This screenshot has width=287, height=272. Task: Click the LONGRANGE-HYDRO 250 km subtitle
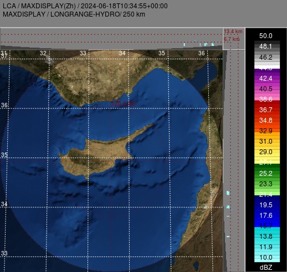(x=74, y=14)
